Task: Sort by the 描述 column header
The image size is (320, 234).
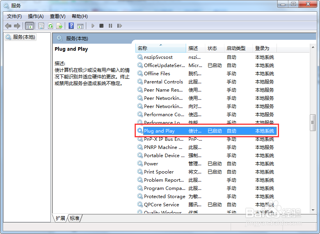Action: tap(196, 48)
